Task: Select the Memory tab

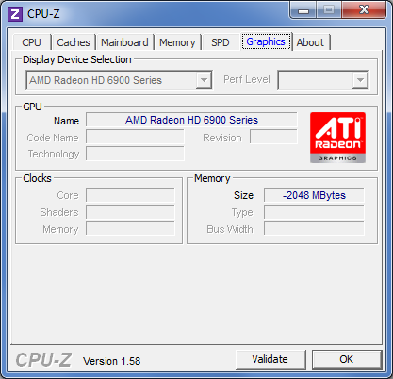Action: point(177,42)
